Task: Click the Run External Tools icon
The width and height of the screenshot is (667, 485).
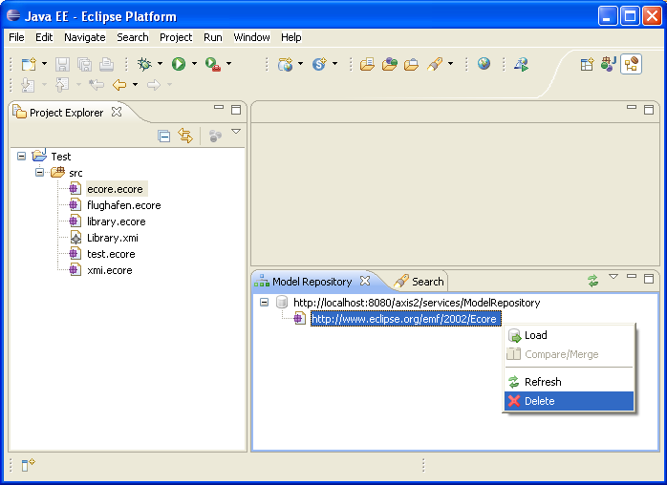Action: [213, 64]
